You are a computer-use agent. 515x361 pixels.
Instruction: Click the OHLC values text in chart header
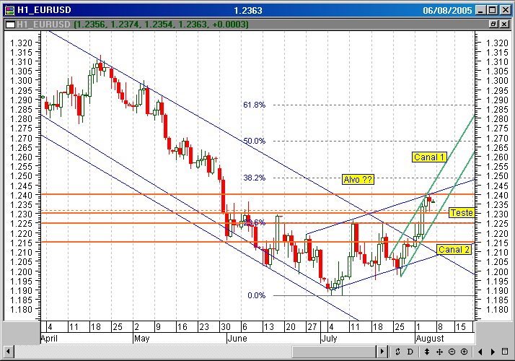coord(161,25)
